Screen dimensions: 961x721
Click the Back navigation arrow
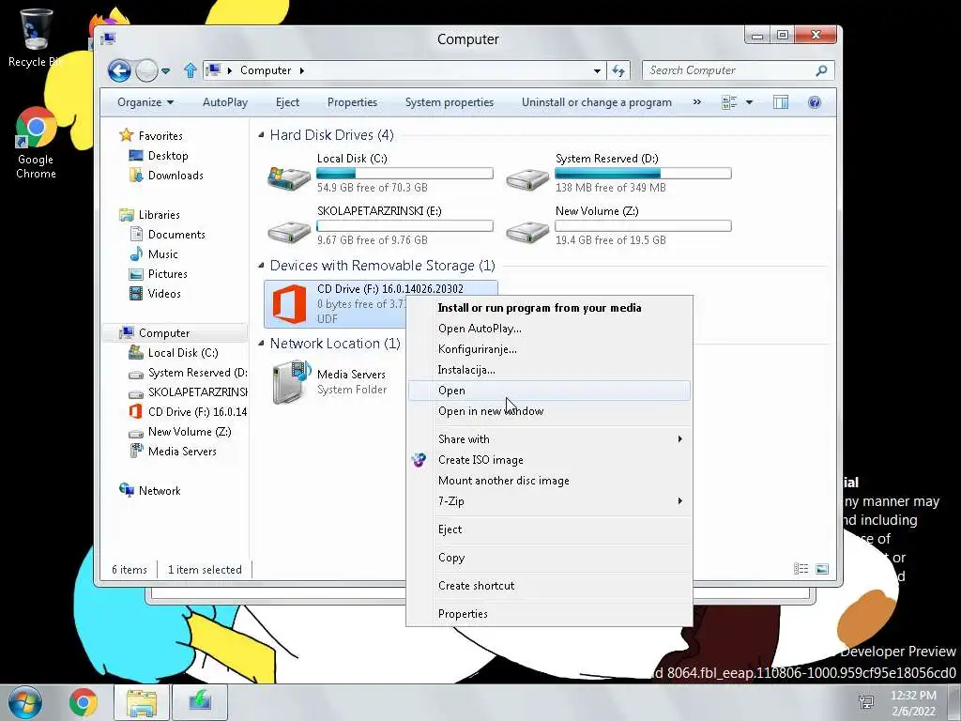click(x=119, y=71)
